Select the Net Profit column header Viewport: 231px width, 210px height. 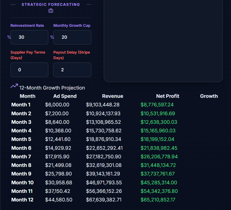click(168, 96)
